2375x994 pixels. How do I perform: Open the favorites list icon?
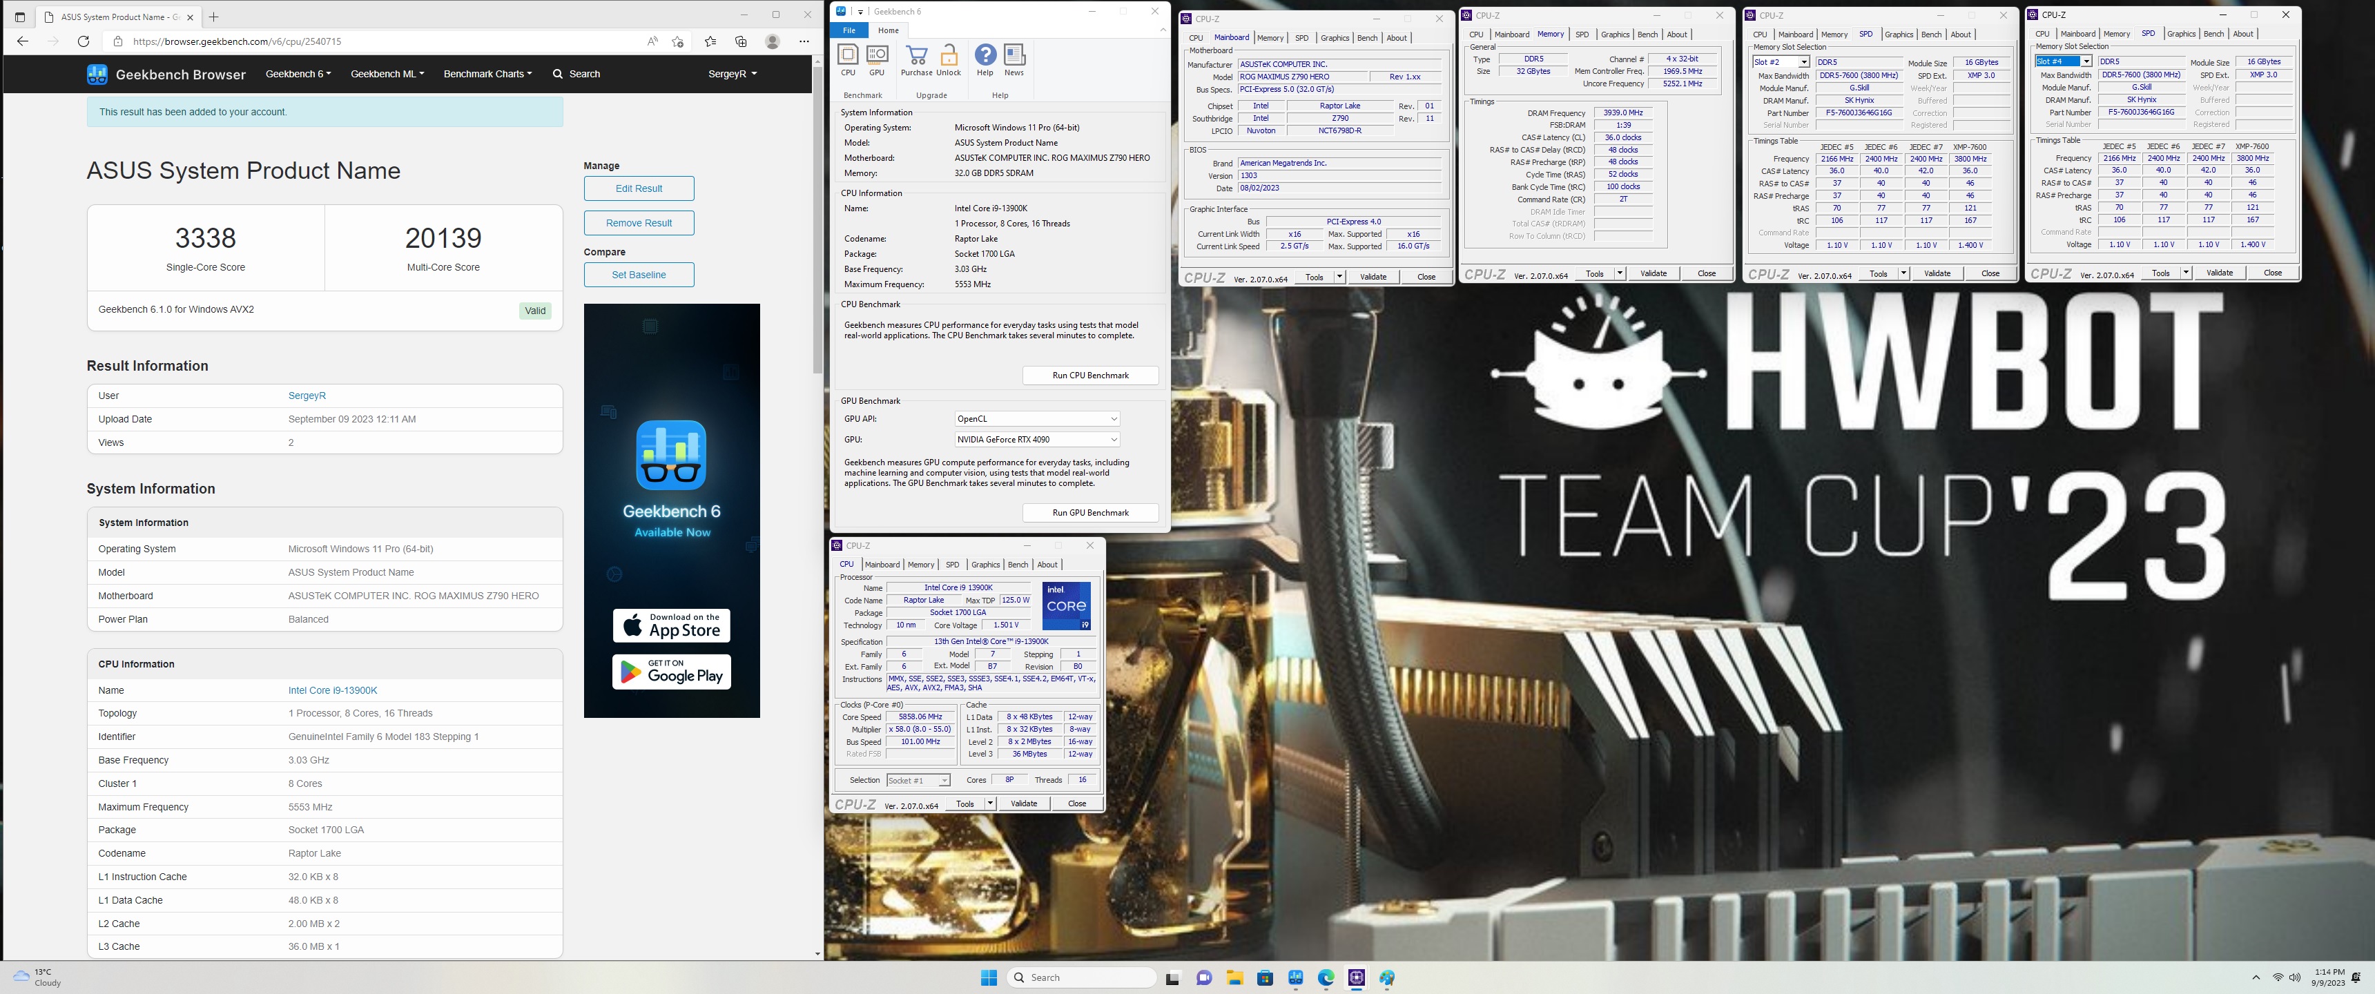click(x=710, y=41)
